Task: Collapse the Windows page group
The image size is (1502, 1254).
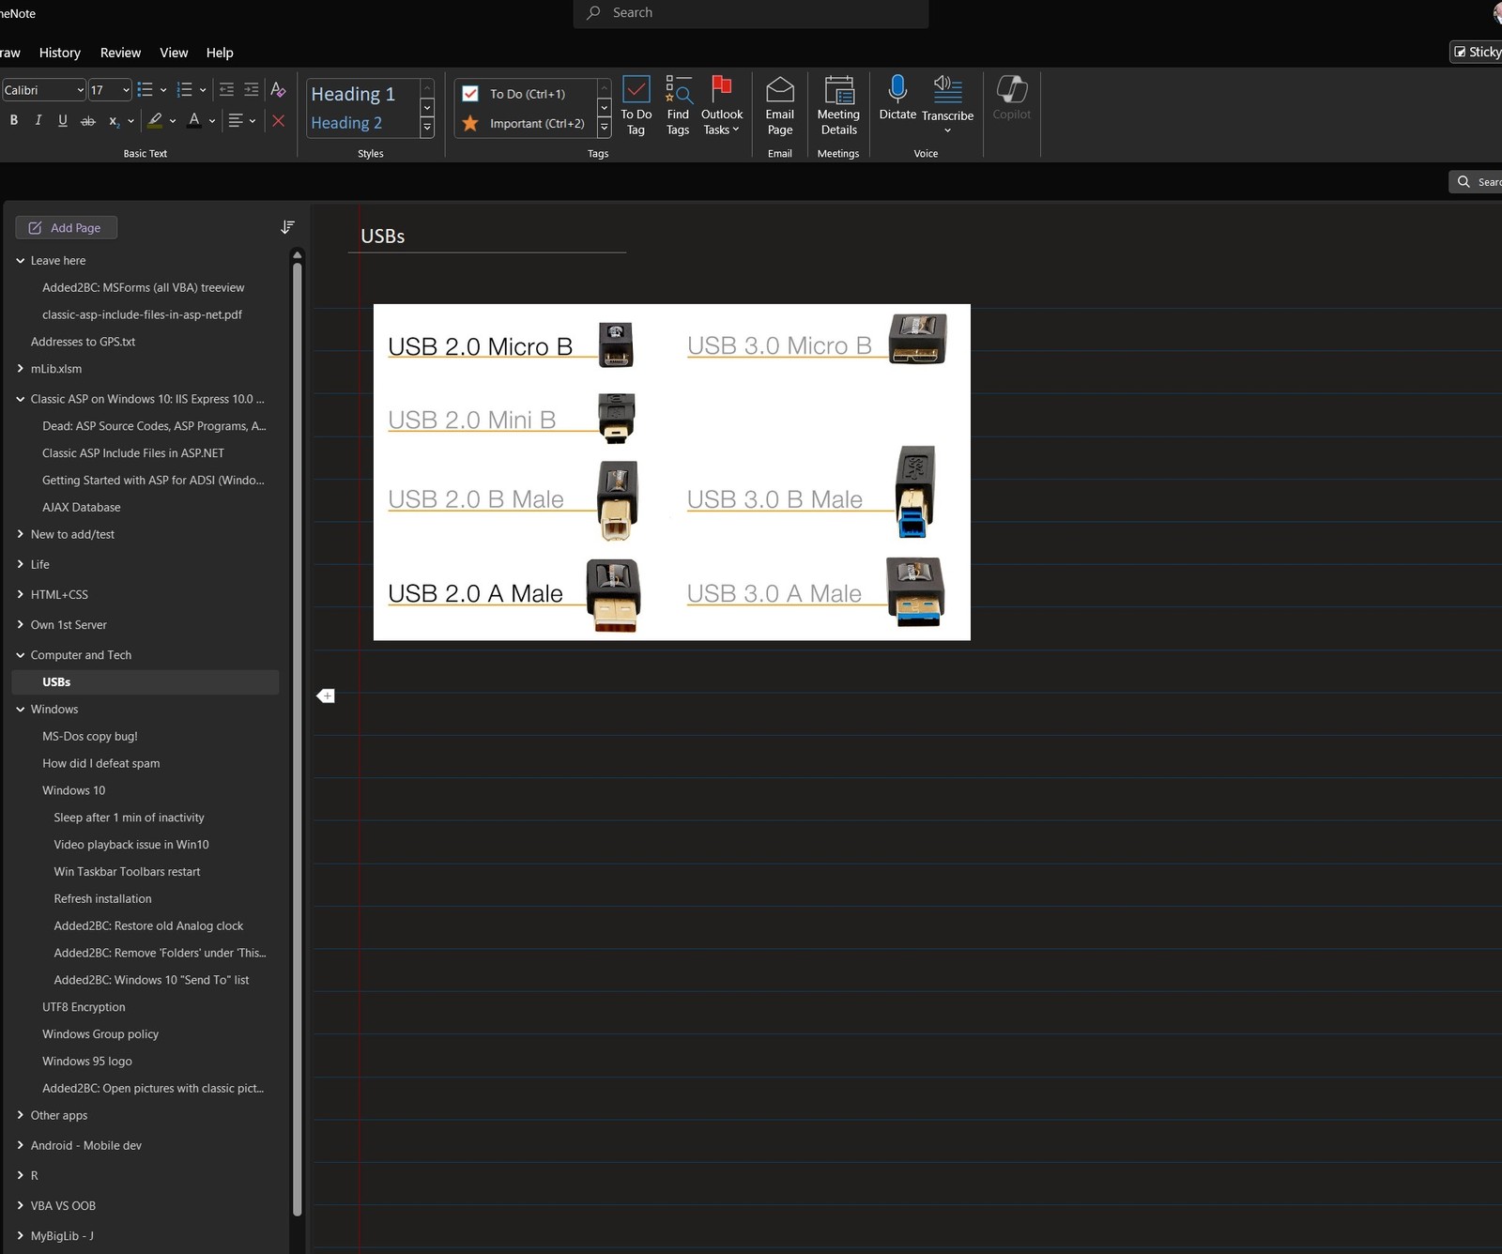Action: [x=21, y=710]
